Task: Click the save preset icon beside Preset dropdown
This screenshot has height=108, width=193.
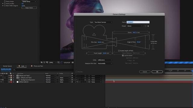Action: pyautogui.click(x=145, y=26)
